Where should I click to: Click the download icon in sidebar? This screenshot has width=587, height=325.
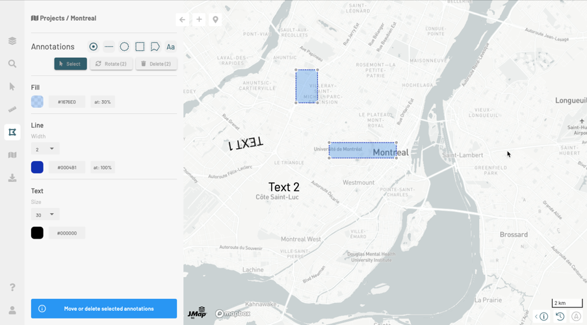coord(12,178)
